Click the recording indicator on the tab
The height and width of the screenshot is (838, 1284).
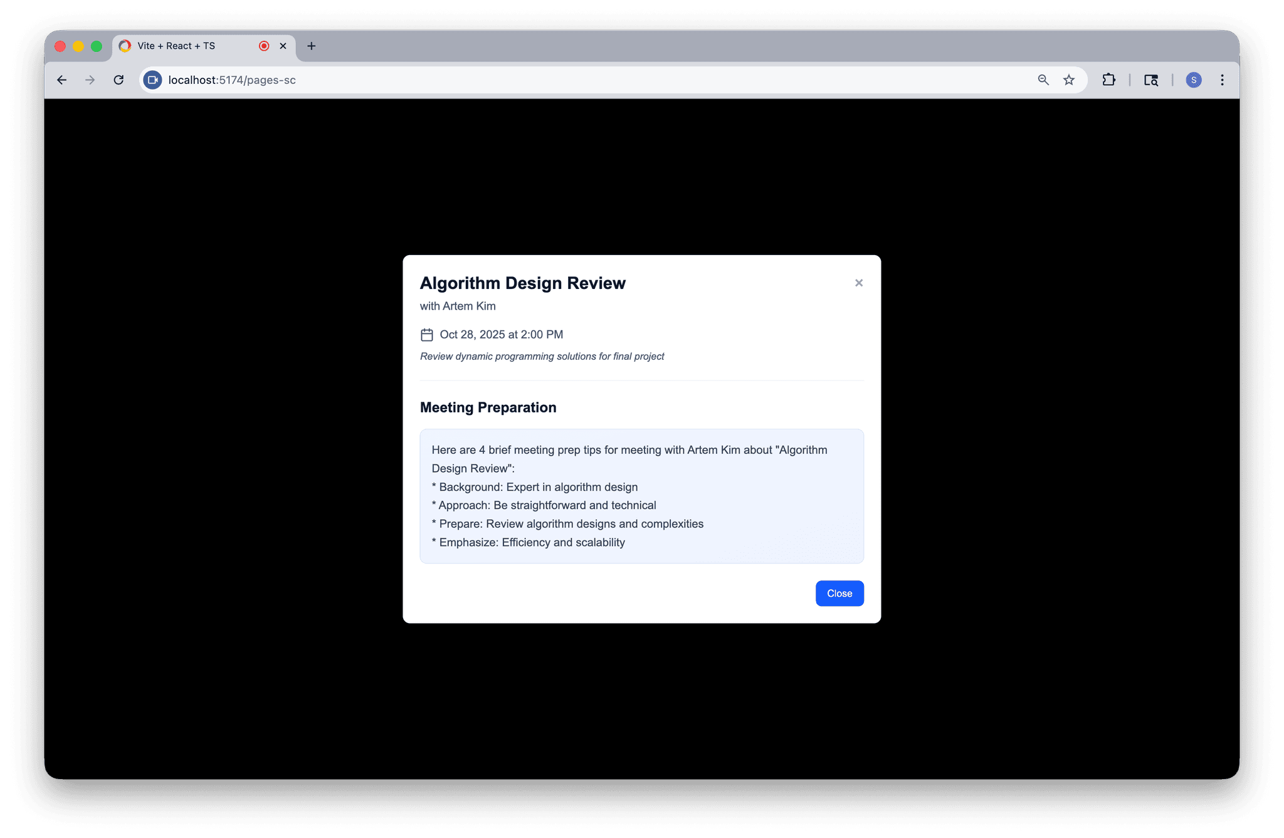(x=264, y=46)
